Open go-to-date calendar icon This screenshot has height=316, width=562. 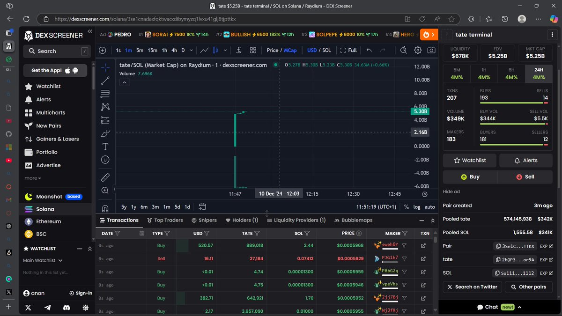point(202,206)
